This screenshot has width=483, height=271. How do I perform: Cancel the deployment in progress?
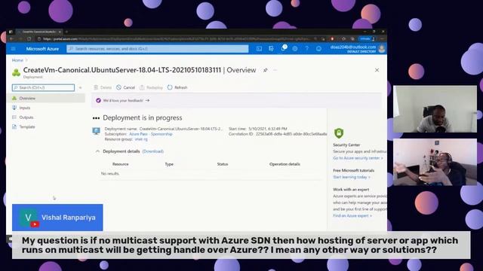(x=126, y=87)
